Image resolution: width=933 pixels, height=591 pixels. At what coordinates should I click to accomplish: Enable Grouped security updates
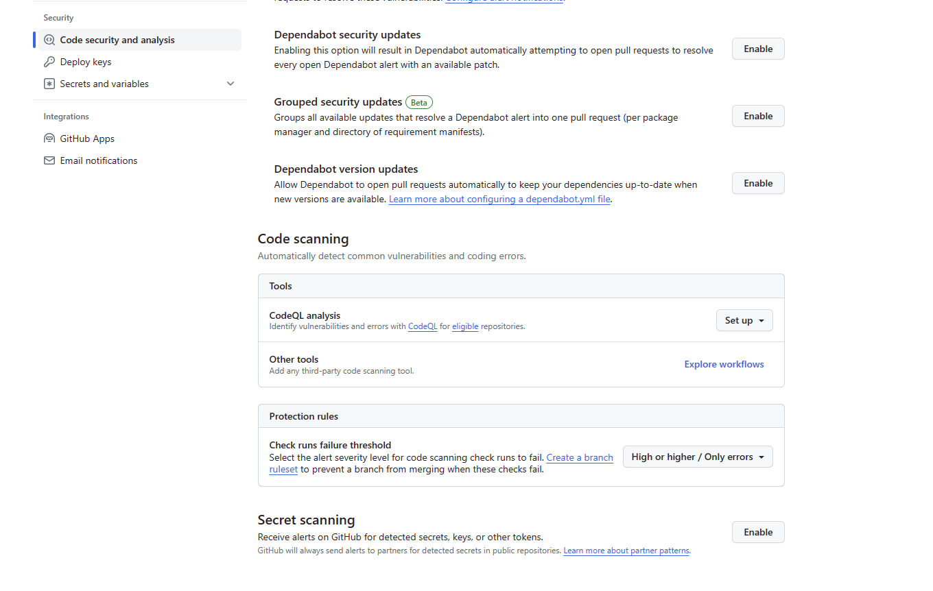click(758, 116)
